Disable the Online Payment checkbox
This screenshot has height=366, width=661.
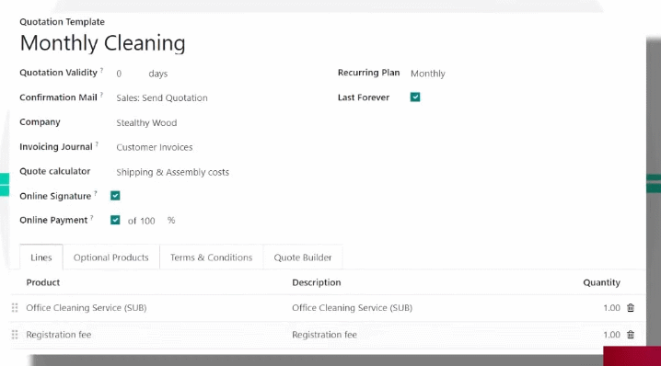pyautogui.click(x=115, y=221)
